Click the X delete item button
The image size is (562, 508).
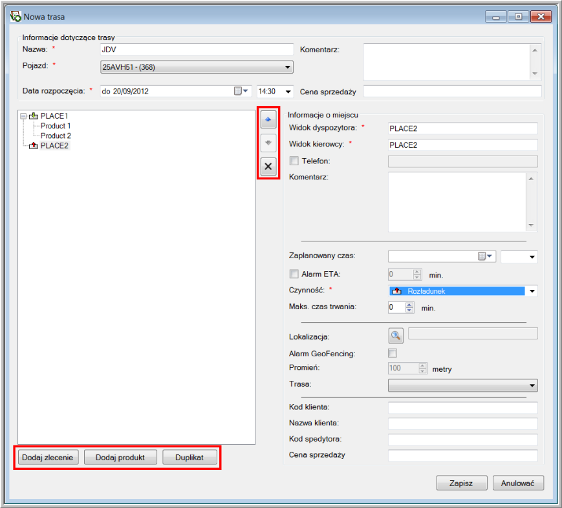click(x=268, y=167)
